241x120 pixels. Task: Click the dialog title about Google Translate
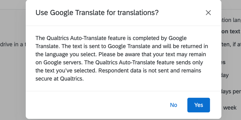97,13
